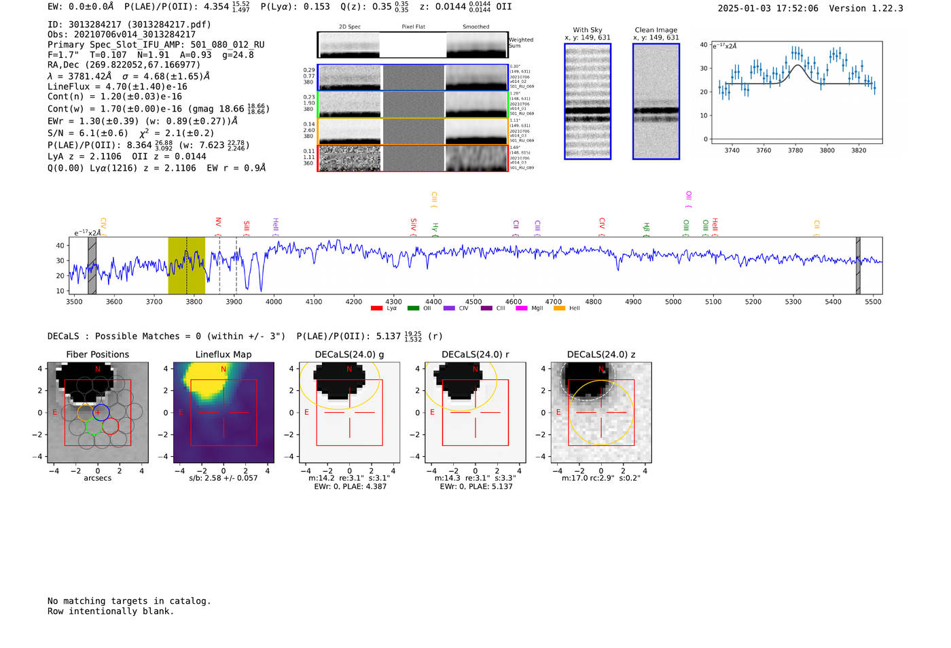This screenshot has height=648, width=951.
Task: Open the DECaLS(24.0) g cutout
Action: 349,412
